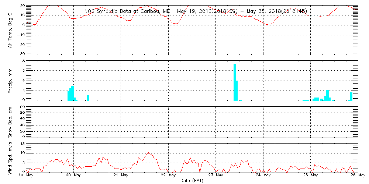Select the 21-May date tick label

point(121,176)
